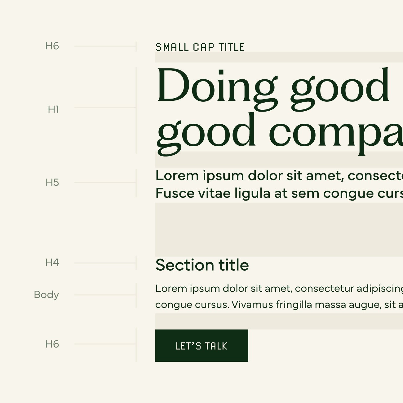Click the H4 style label
The height and width of the screenshot is (403, 403).
tap(52, 263)
